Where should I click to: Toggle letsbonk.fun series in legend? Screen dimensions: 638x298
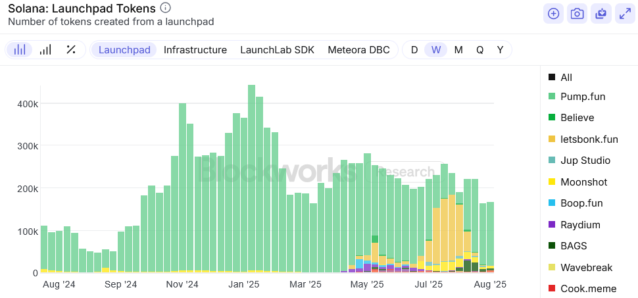(583, 139)
